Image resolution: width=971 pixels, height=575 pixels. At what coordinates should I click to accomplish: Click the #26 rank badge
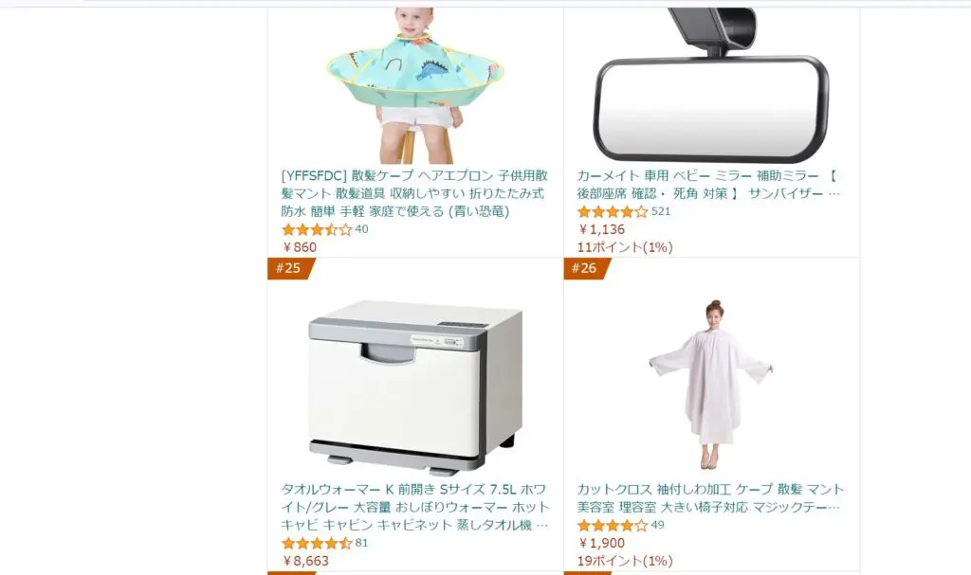click(x=585, y=268)
